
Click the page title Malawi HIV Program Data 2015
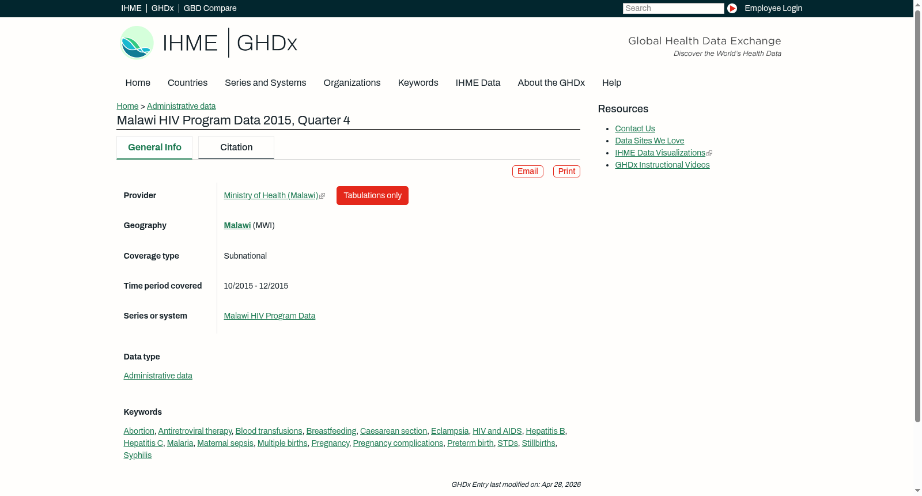[233, 120]
